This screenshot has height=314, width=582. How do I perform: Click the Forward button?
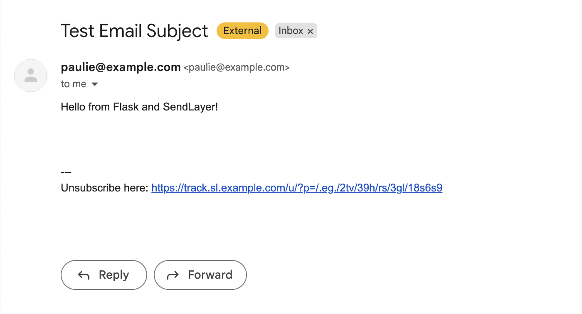(200, 275)
